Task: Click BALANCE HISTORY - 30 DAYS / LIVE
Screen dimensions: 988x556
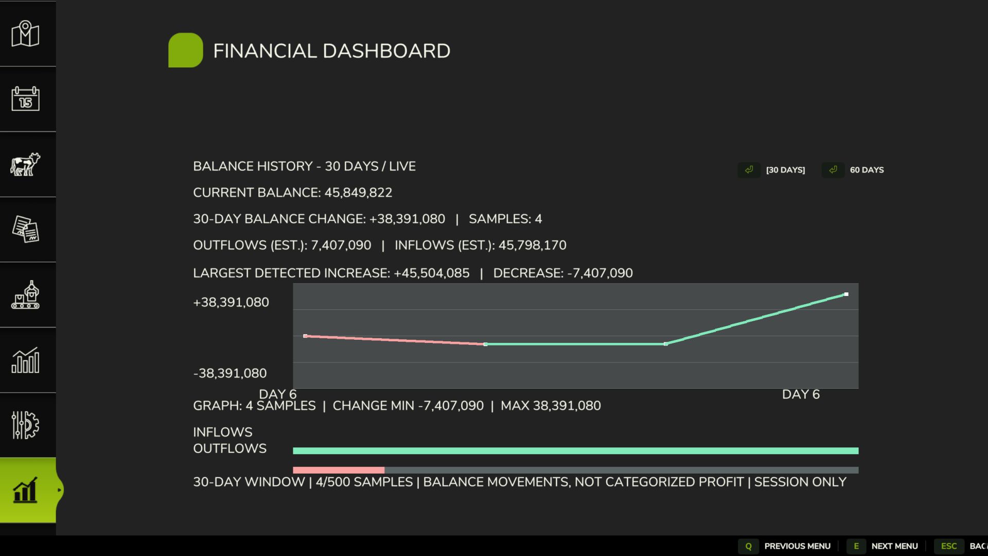Action: point(304,166)
